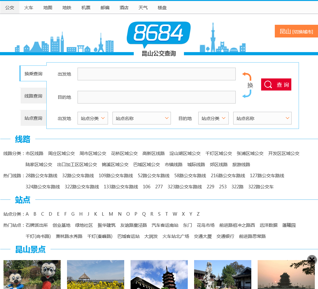This screenshot has width=318, height=289.
Task: Select station letter A
Action: pos(27,214)
